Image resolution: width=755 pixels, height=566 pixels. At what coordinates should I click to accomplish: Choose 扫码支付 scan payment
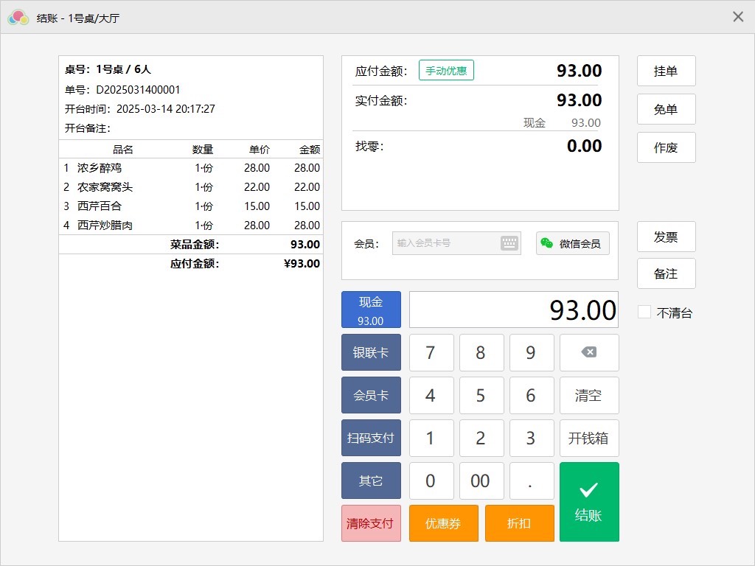[371, 439]
